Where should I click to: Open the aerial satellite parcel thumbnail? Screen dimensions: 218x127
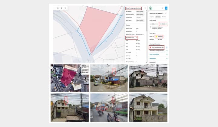[70, 78]
